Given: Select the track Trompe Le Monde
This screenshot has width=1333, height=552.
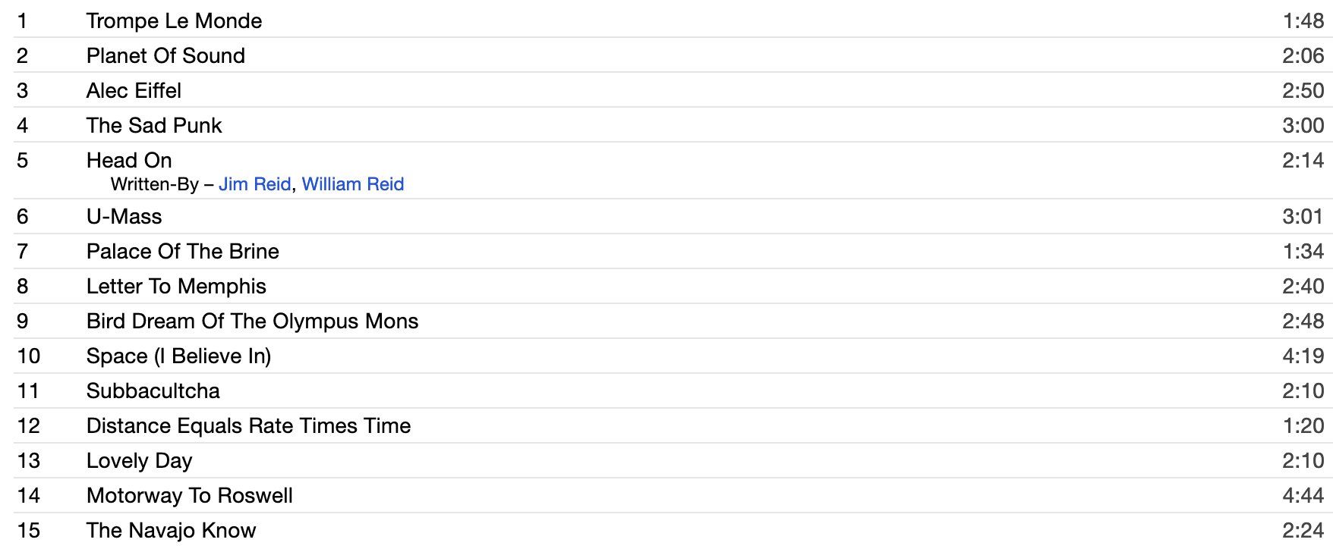Looking at the screenshot, I should 174,20.
